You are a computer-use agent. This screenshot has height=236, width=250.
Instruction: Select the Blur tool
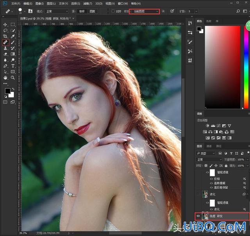5,60
